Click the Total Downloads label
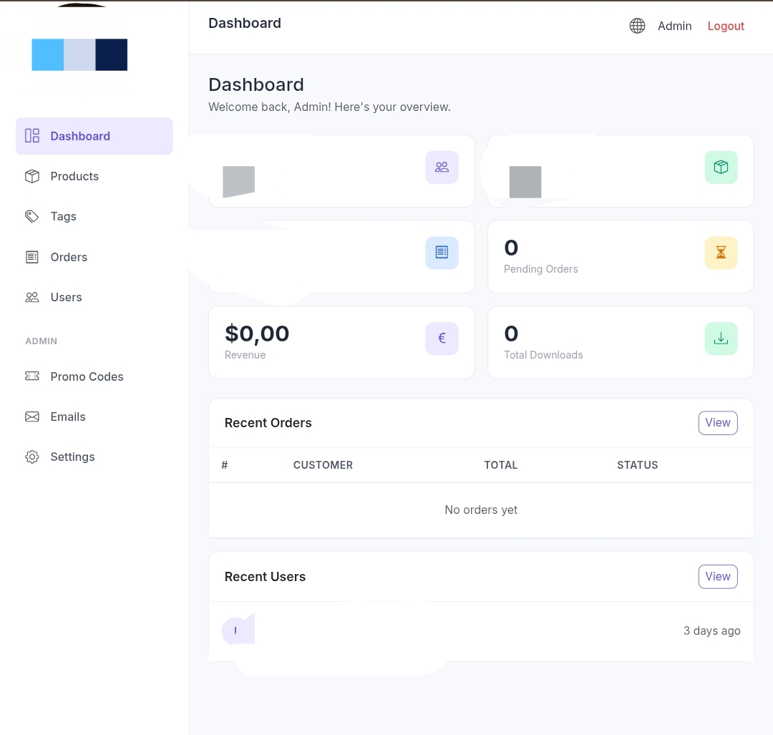This screenshot has width=773, height=735. click(543, 355)
